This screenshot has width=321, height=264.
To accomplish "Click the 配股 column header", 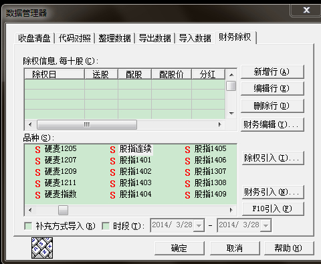I will [134, 74].
